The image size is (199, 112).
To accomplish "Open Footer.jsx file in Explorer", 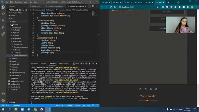I will pos(17,53).
